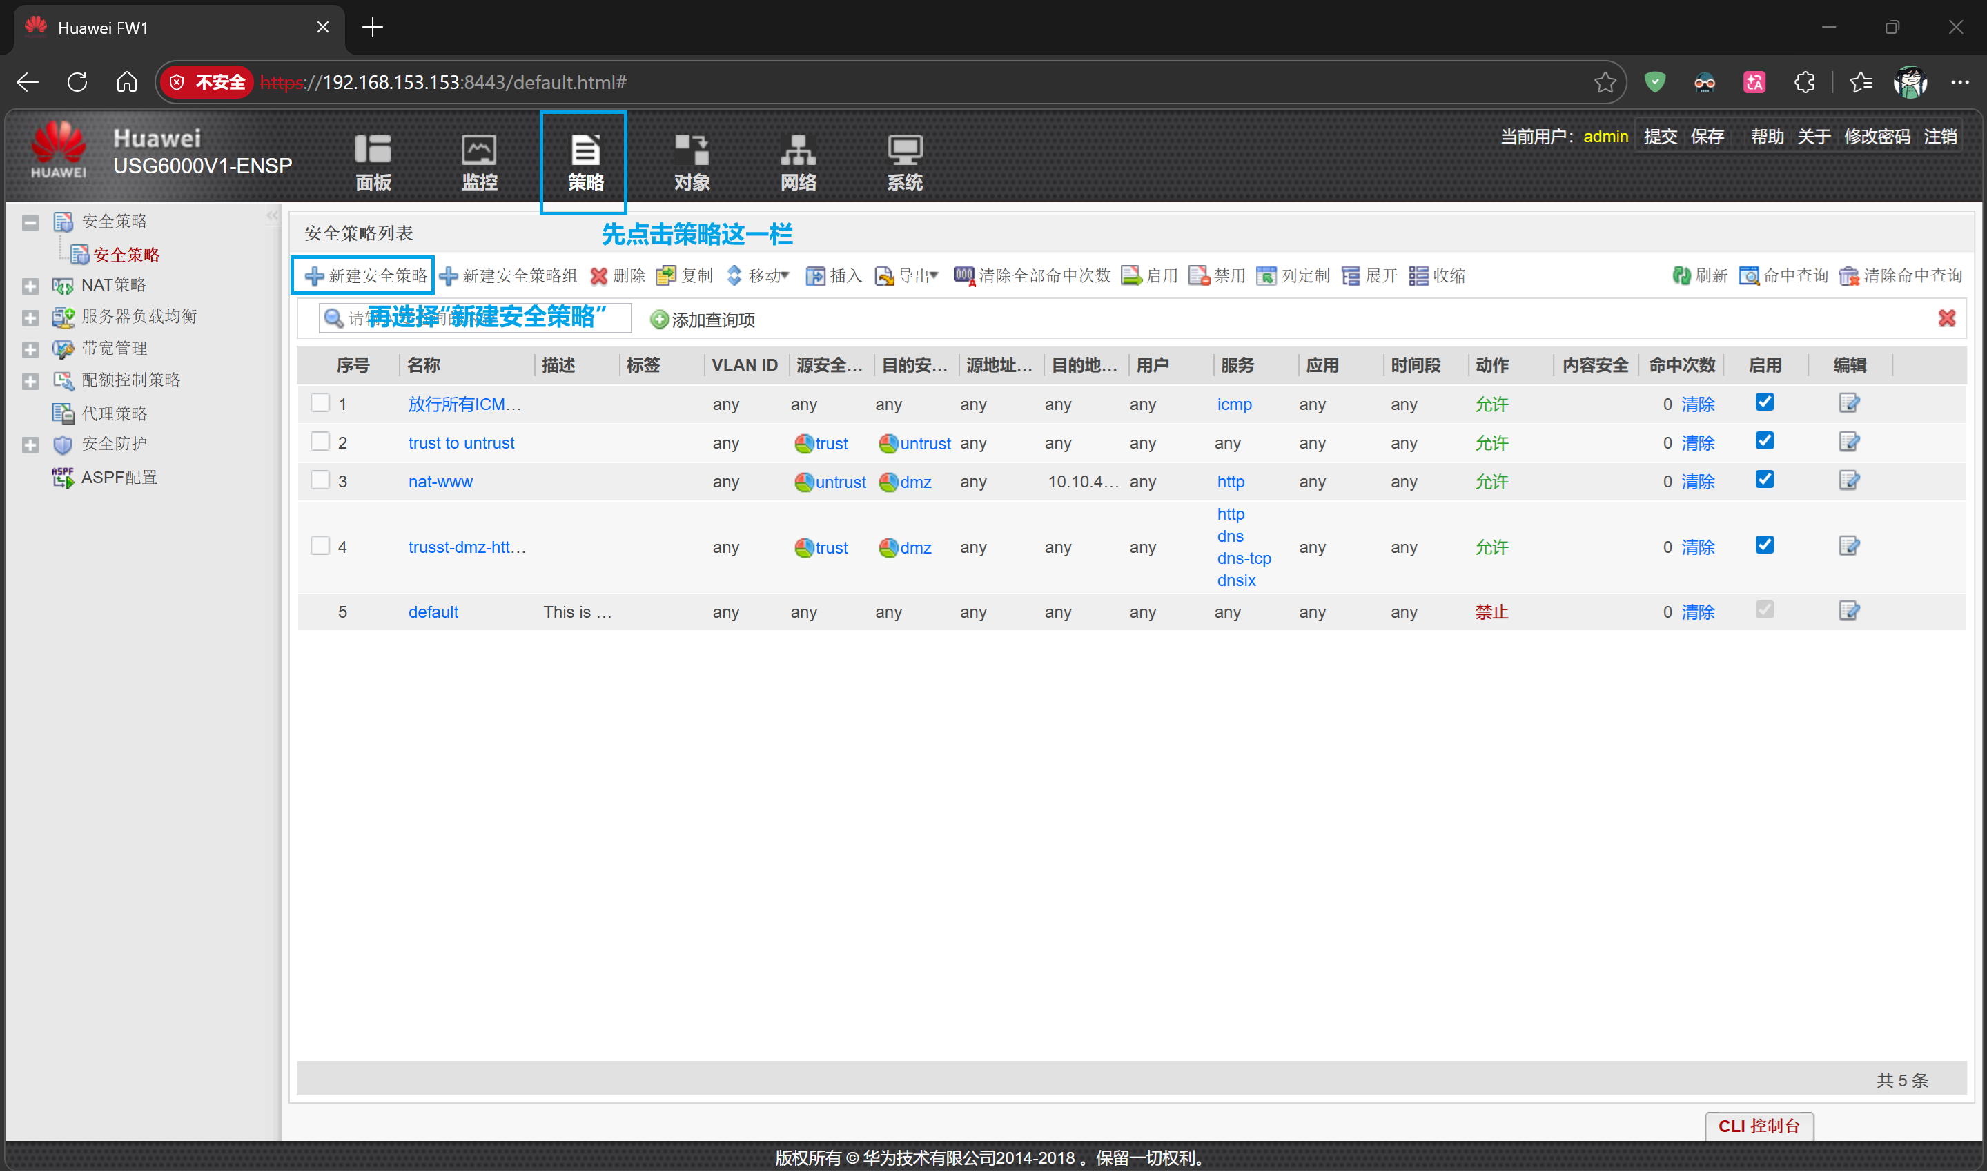Select checkbox for trusst-dmz-http policy row
This screenshot has height=1172, width=1987.
[320, 546]
